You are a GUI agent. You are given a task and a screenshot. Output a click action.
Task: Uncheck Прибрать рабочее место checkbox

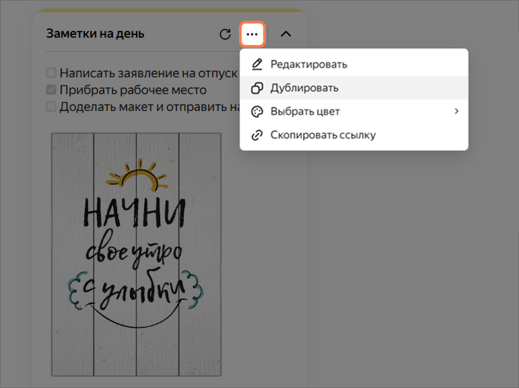click(x=51, y=89)
